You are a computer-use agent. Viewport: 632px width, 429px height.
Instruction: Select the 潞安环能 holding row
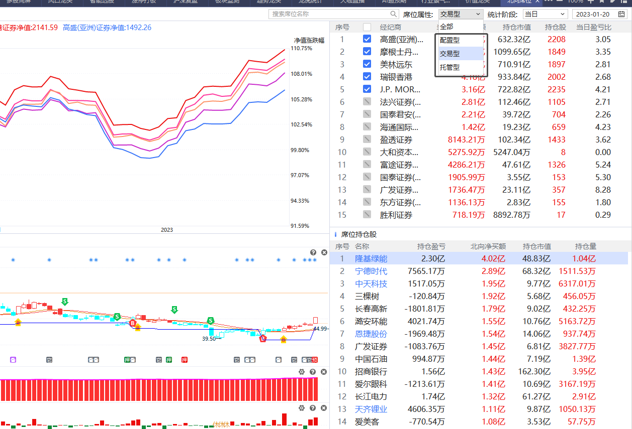[479, 321]
